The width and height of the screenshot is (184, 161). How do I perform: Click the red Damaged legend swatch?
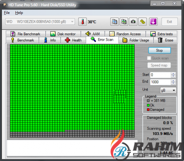tap(148, 110)
